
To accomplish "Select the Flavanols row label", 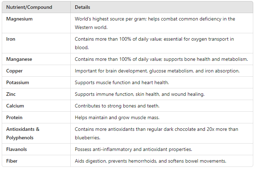I will [17, 149].
